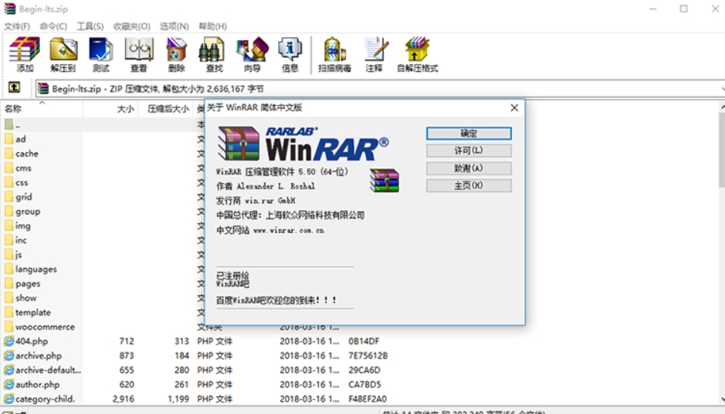The width and height of the screenshot is (725, 414).
Task: Select the 'css' folder icon
Action: pyautogui.click(x=9, y=182)
